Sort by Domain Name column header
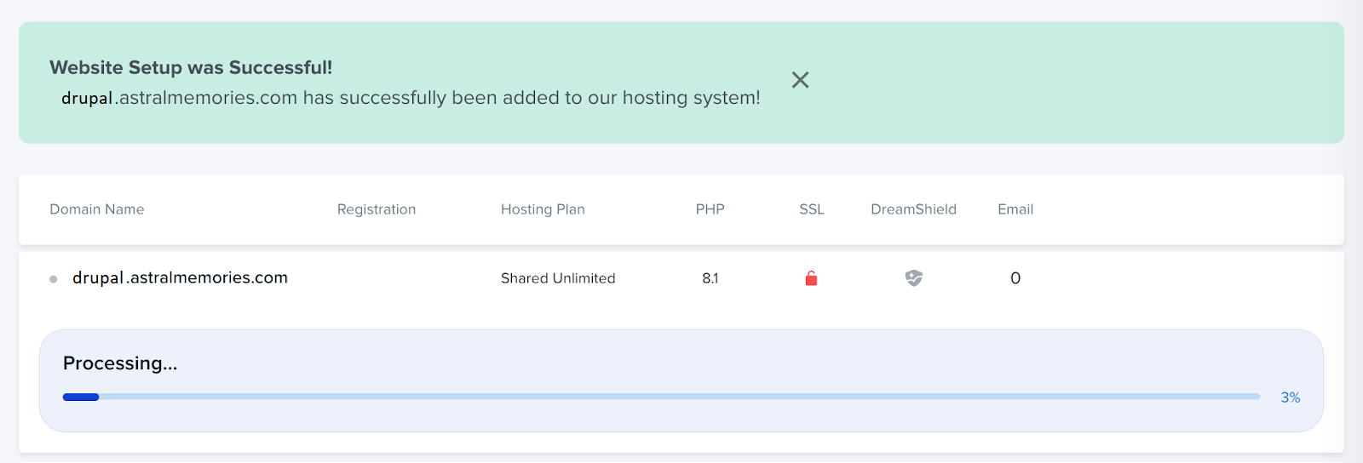1363x463 pixels. 96,209
